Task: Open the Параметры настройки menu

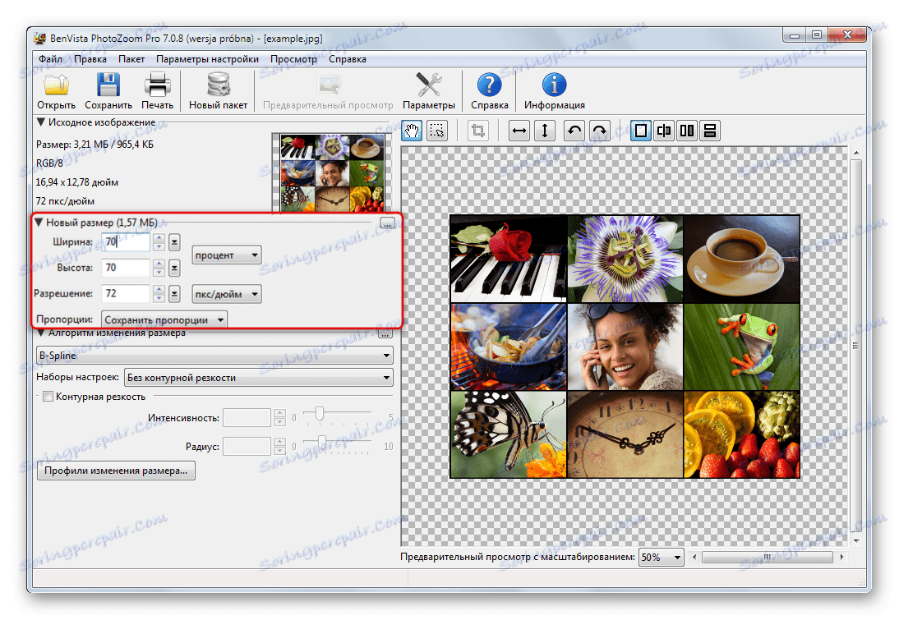Action: [x=207, y=59]
